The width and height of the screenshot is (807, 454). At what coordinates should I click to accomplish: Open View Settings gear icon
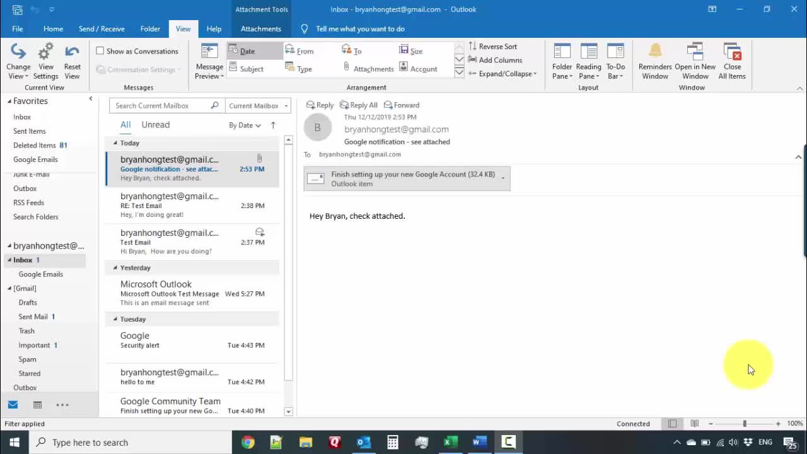45,52
